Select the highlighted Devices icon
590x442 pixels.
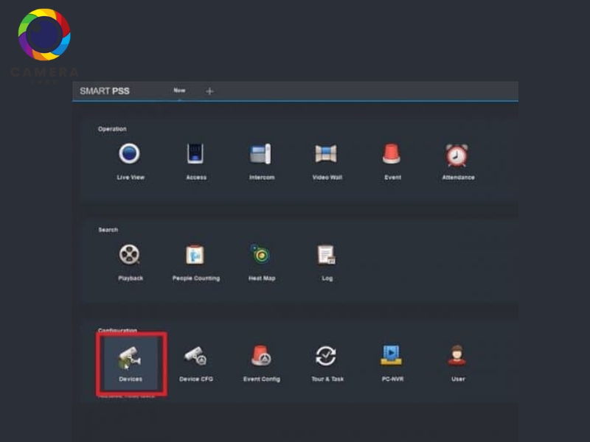131,359
